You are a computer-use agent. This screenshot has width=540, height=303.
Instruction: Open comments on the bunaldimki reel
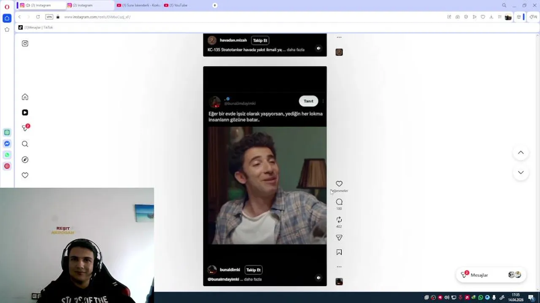tap(339, 202)
